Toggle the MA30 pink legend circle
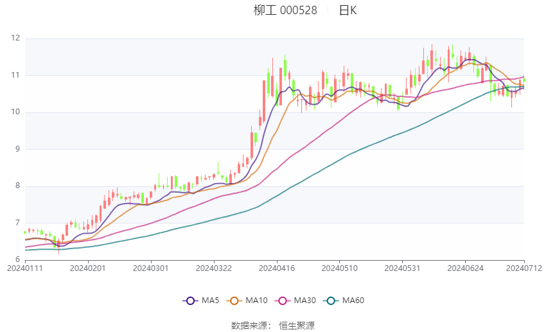546x332 pixels. point(283,301)
